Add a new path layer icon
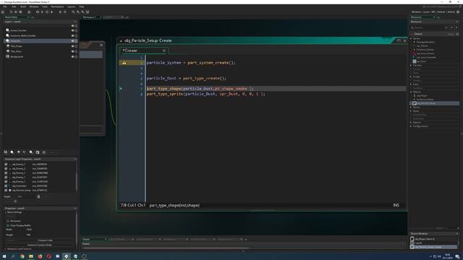The width and height of the screenshot is (463, 260). (25, 152)
